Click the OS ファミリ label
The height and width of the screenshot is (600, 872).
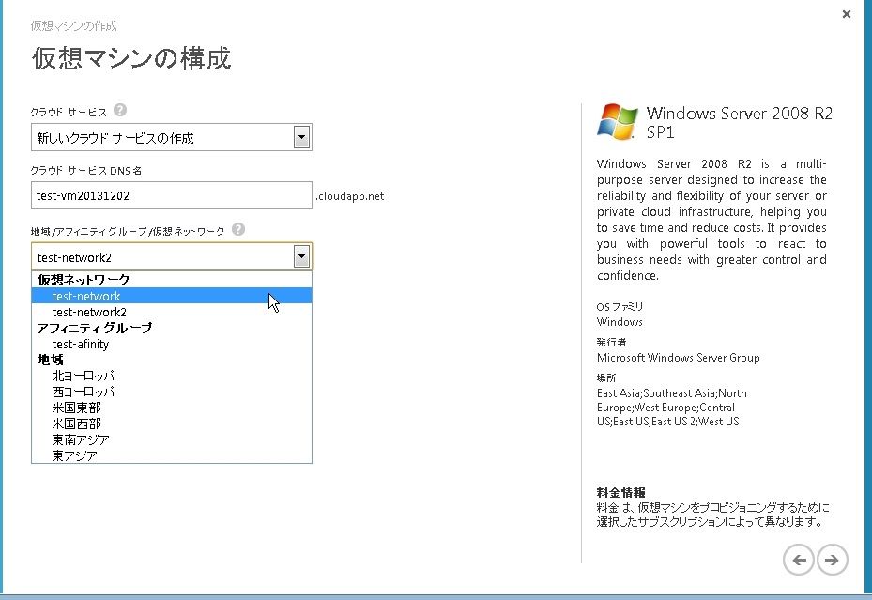(x=620, y=306)
